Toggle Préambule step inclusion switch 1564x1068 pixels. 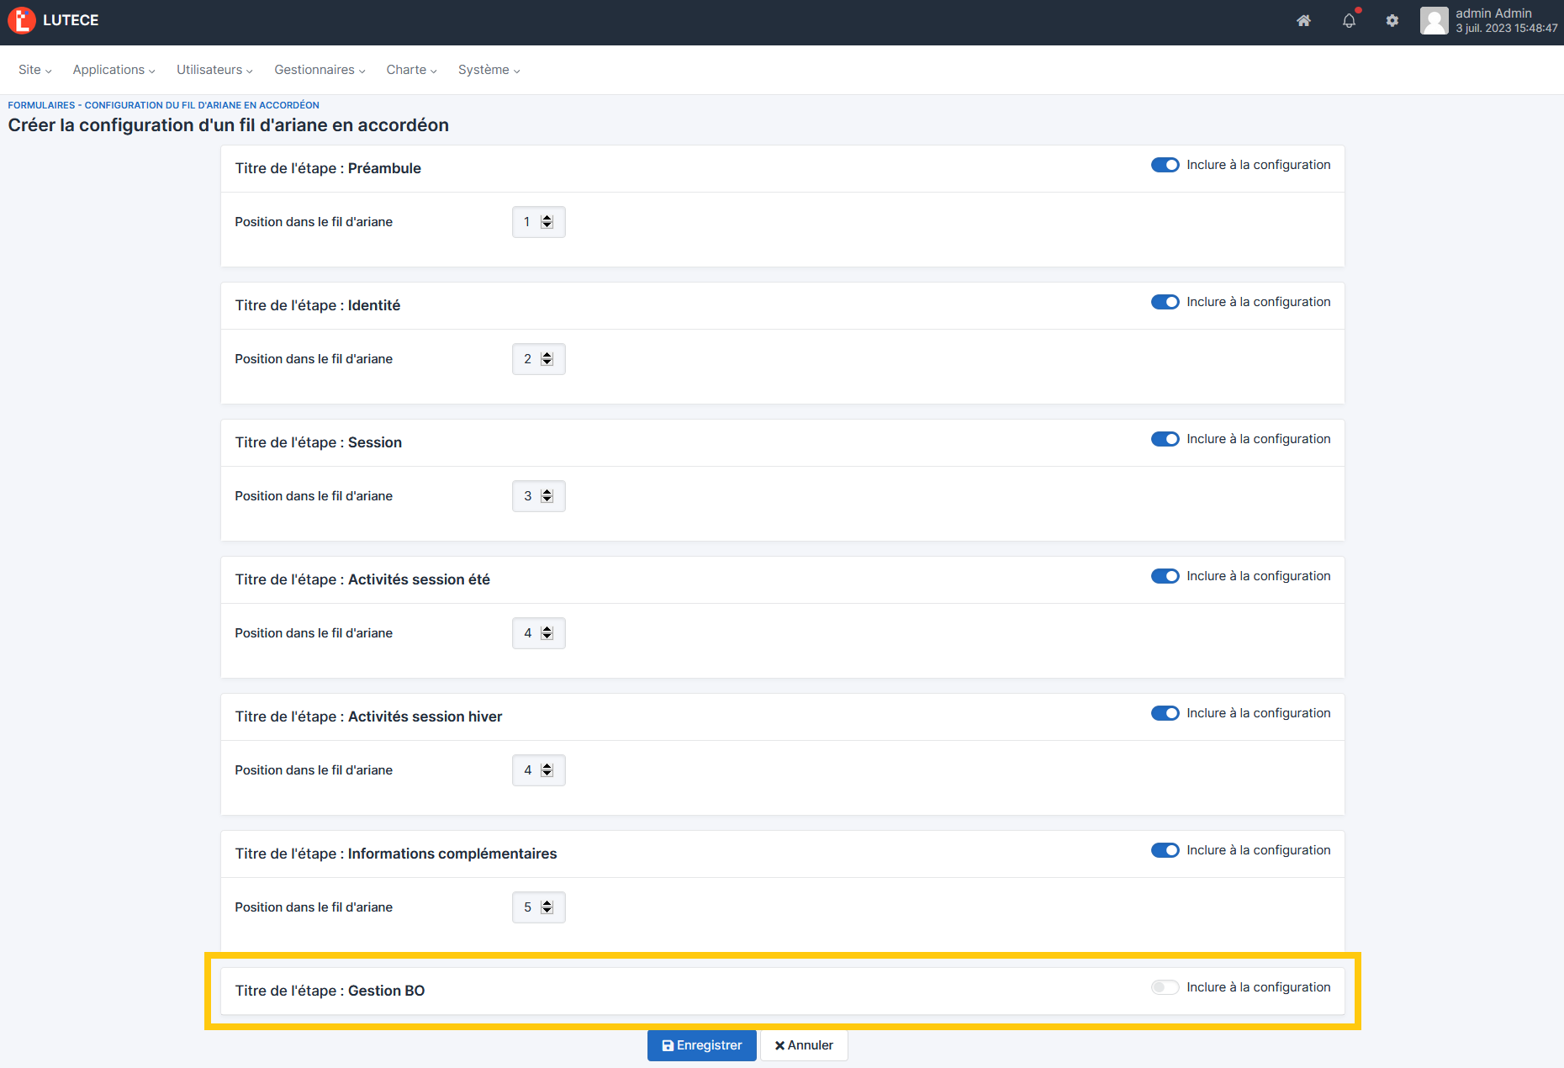click(x=1165, y=166)
